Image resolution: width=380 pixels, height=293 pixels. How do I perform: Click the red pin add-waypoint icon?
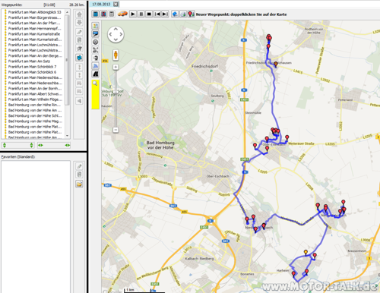click(191, 14)
